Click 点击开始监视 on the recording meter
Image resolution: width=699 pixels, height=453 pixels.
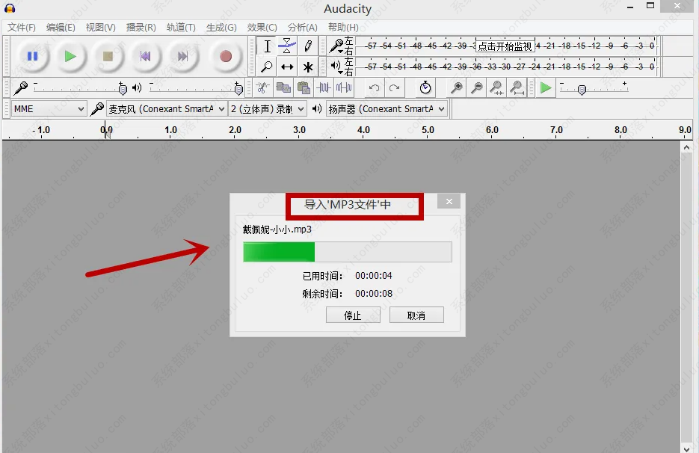[505, 46]
